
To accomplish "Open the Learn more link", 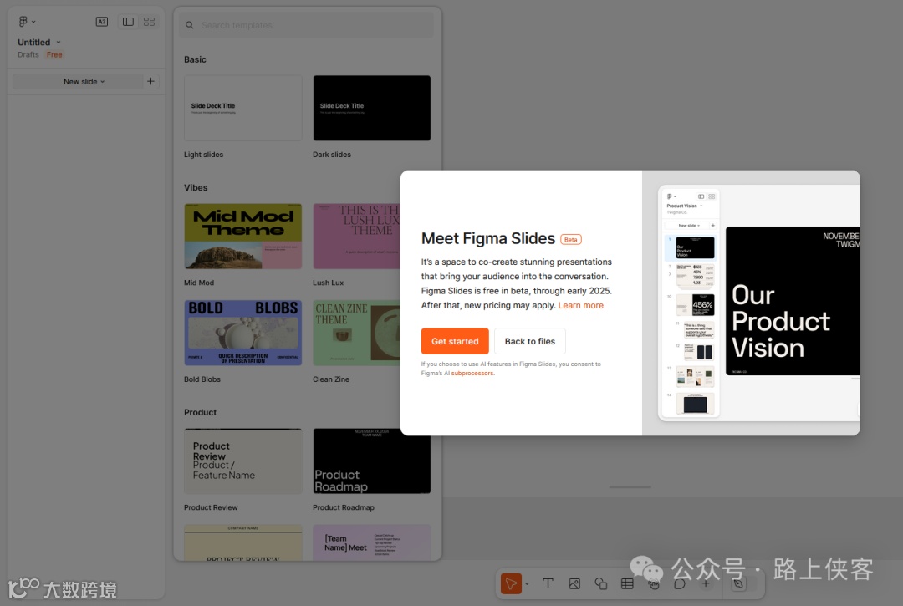I will (580, 305).
